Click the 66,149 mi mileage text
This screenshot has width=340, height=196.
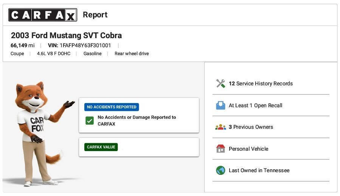click(x=23, y=45)
